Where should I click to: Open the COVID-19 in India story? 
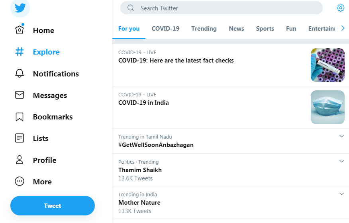(x=143, y=103)
